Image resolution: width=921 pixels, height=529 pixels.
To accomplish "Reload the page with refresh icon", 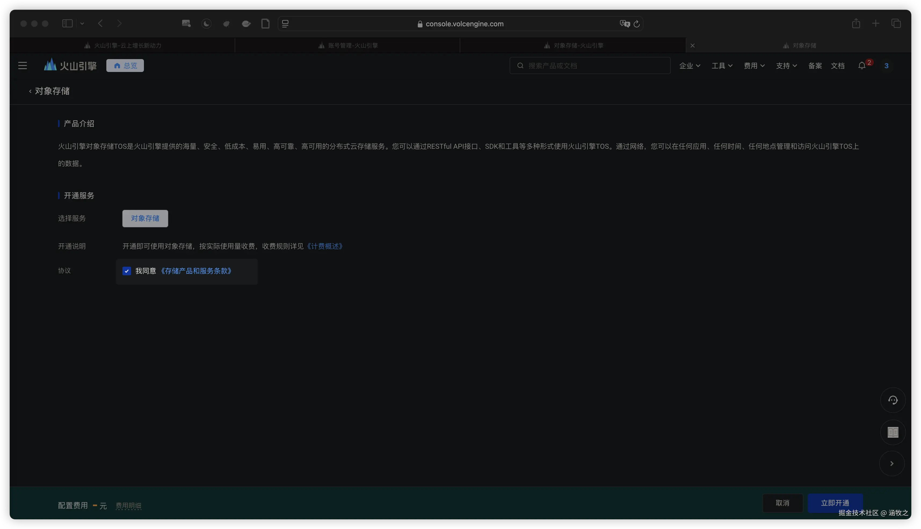I will (637, 24).
